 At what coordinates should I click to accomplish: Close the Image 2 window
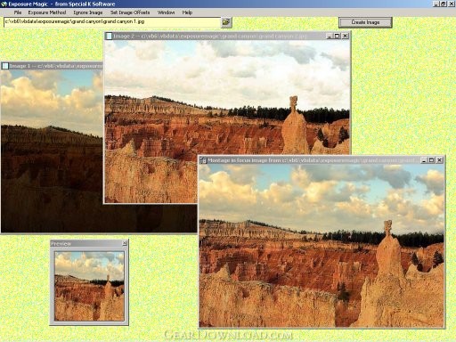pos(345,36)
